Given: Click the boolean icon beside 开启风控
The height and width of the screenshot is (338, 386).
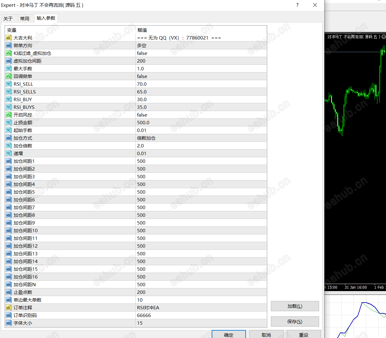Looking at the screenshot, I should pos(9,115).
